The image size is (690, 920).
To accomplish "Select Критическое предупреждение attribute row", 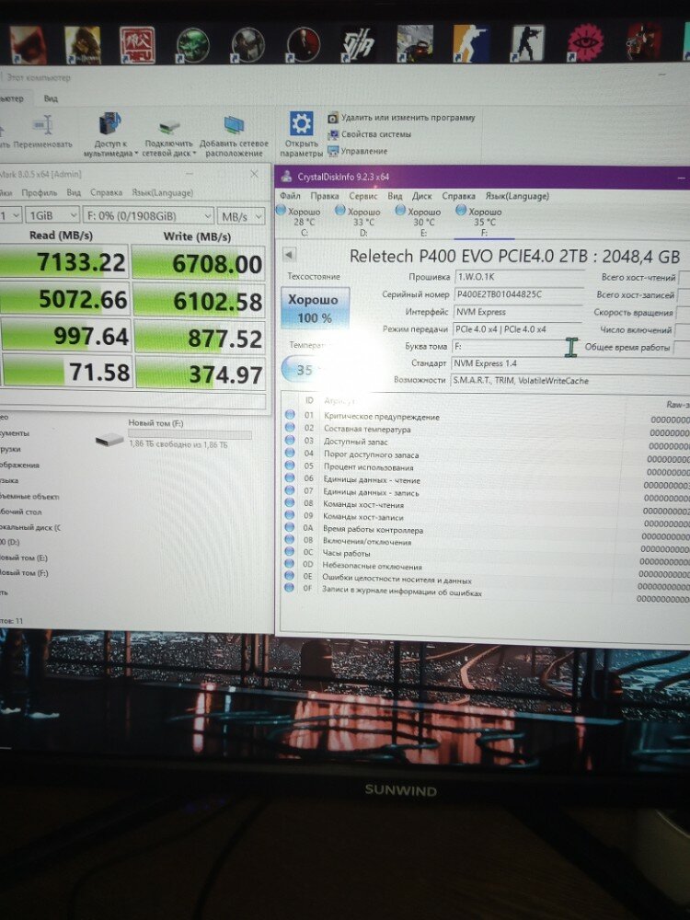I will [487, 417].
